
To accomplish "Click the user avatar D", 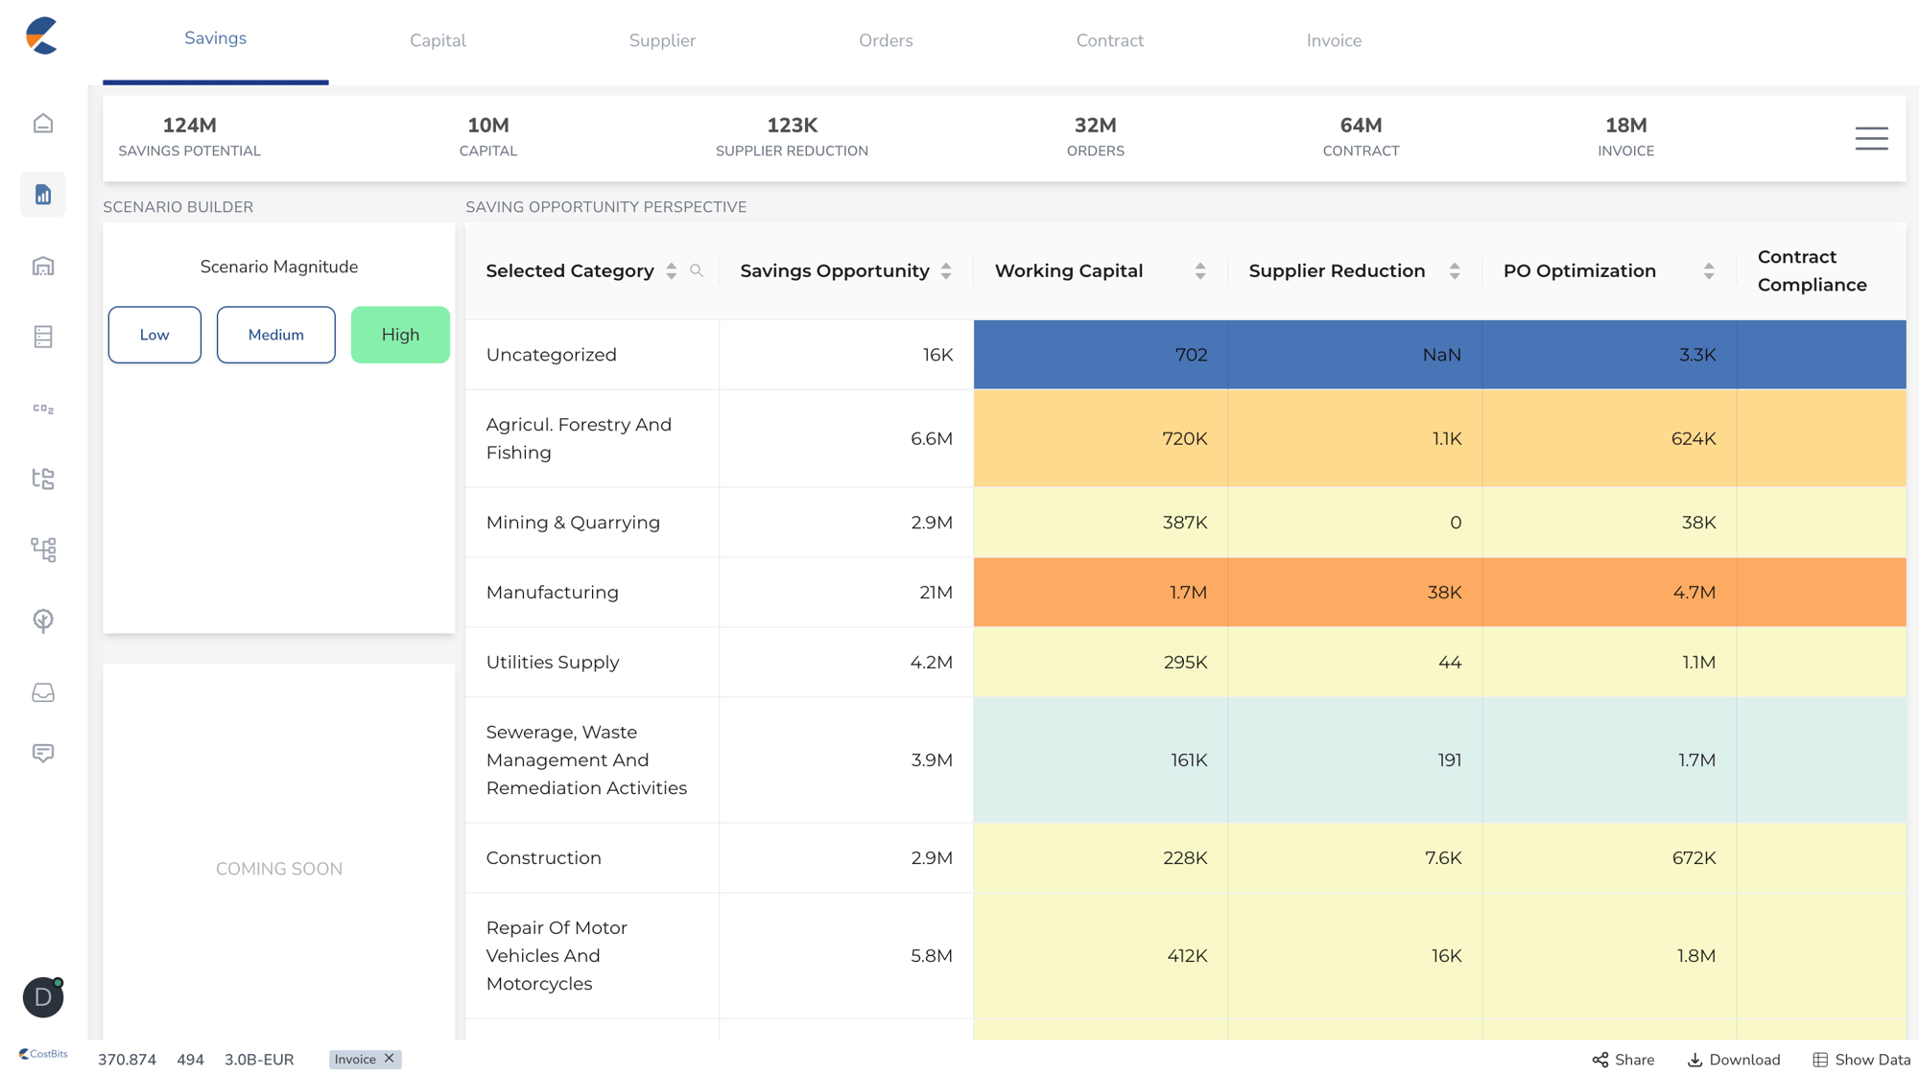I will pos(43,997).
